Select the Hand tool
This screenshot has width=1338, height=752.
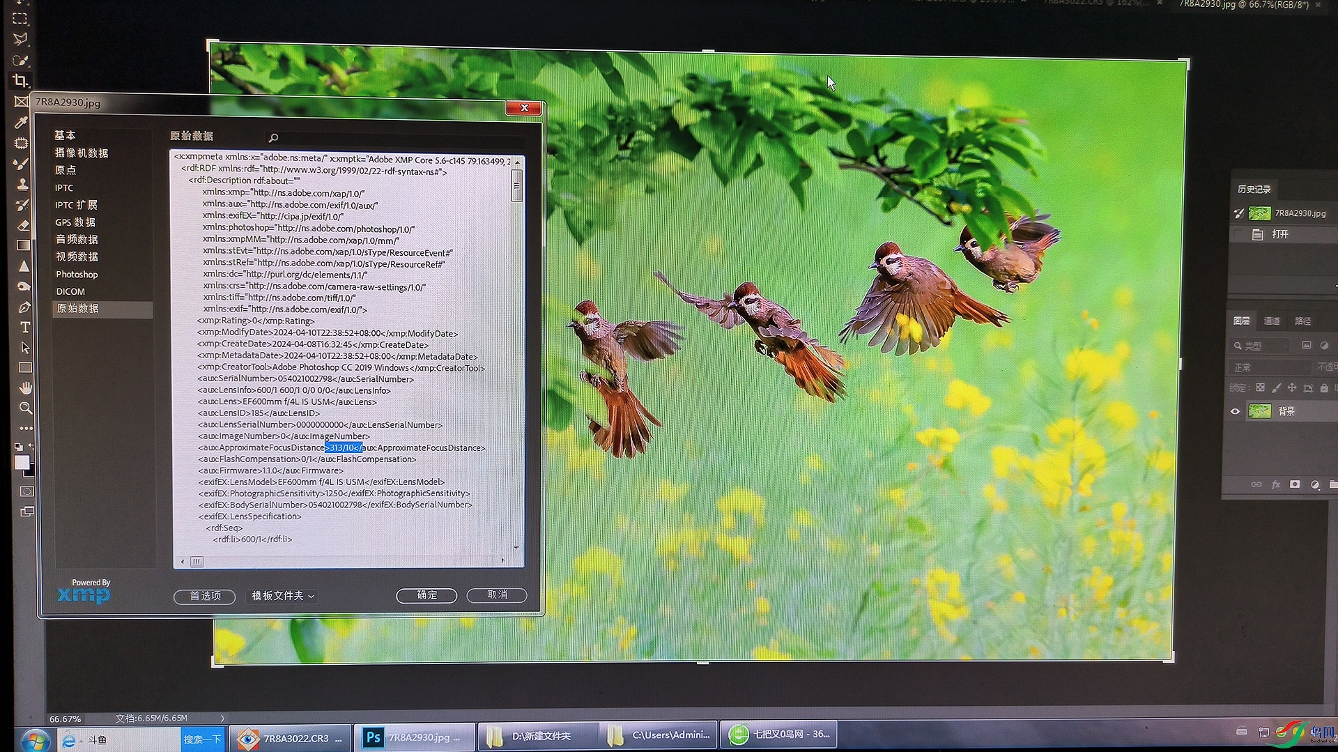(26, 387)
